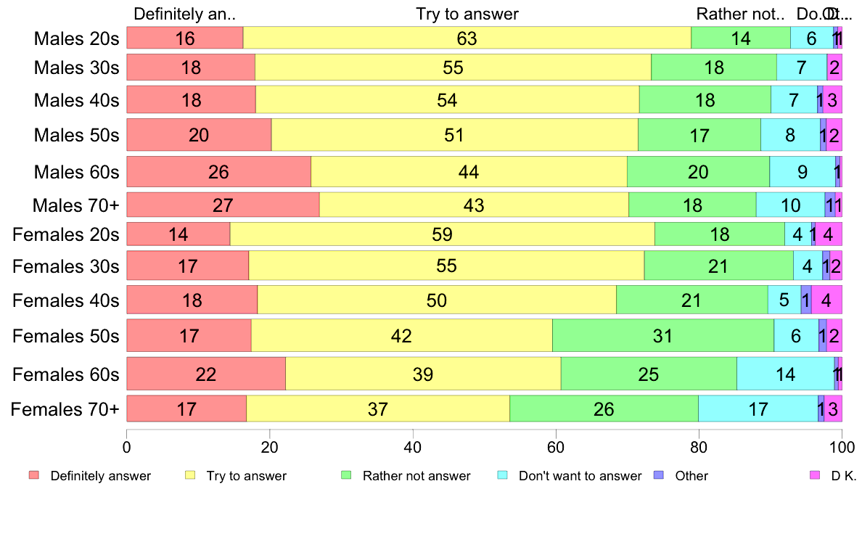Click the magenta D K. legend swatch
This screenshot has height=534, width=862.
click(x=816, y=475)
